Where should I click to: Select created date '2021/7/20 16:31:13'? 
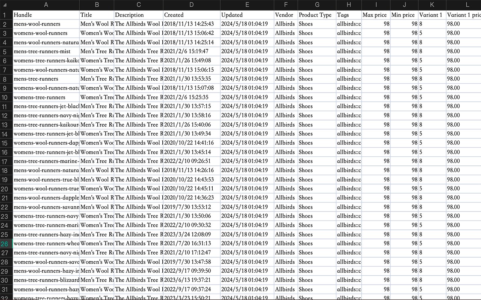coord(192,243)
